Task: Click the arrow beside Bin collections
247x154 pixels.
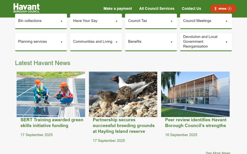Action: click(x=62, y=21)
